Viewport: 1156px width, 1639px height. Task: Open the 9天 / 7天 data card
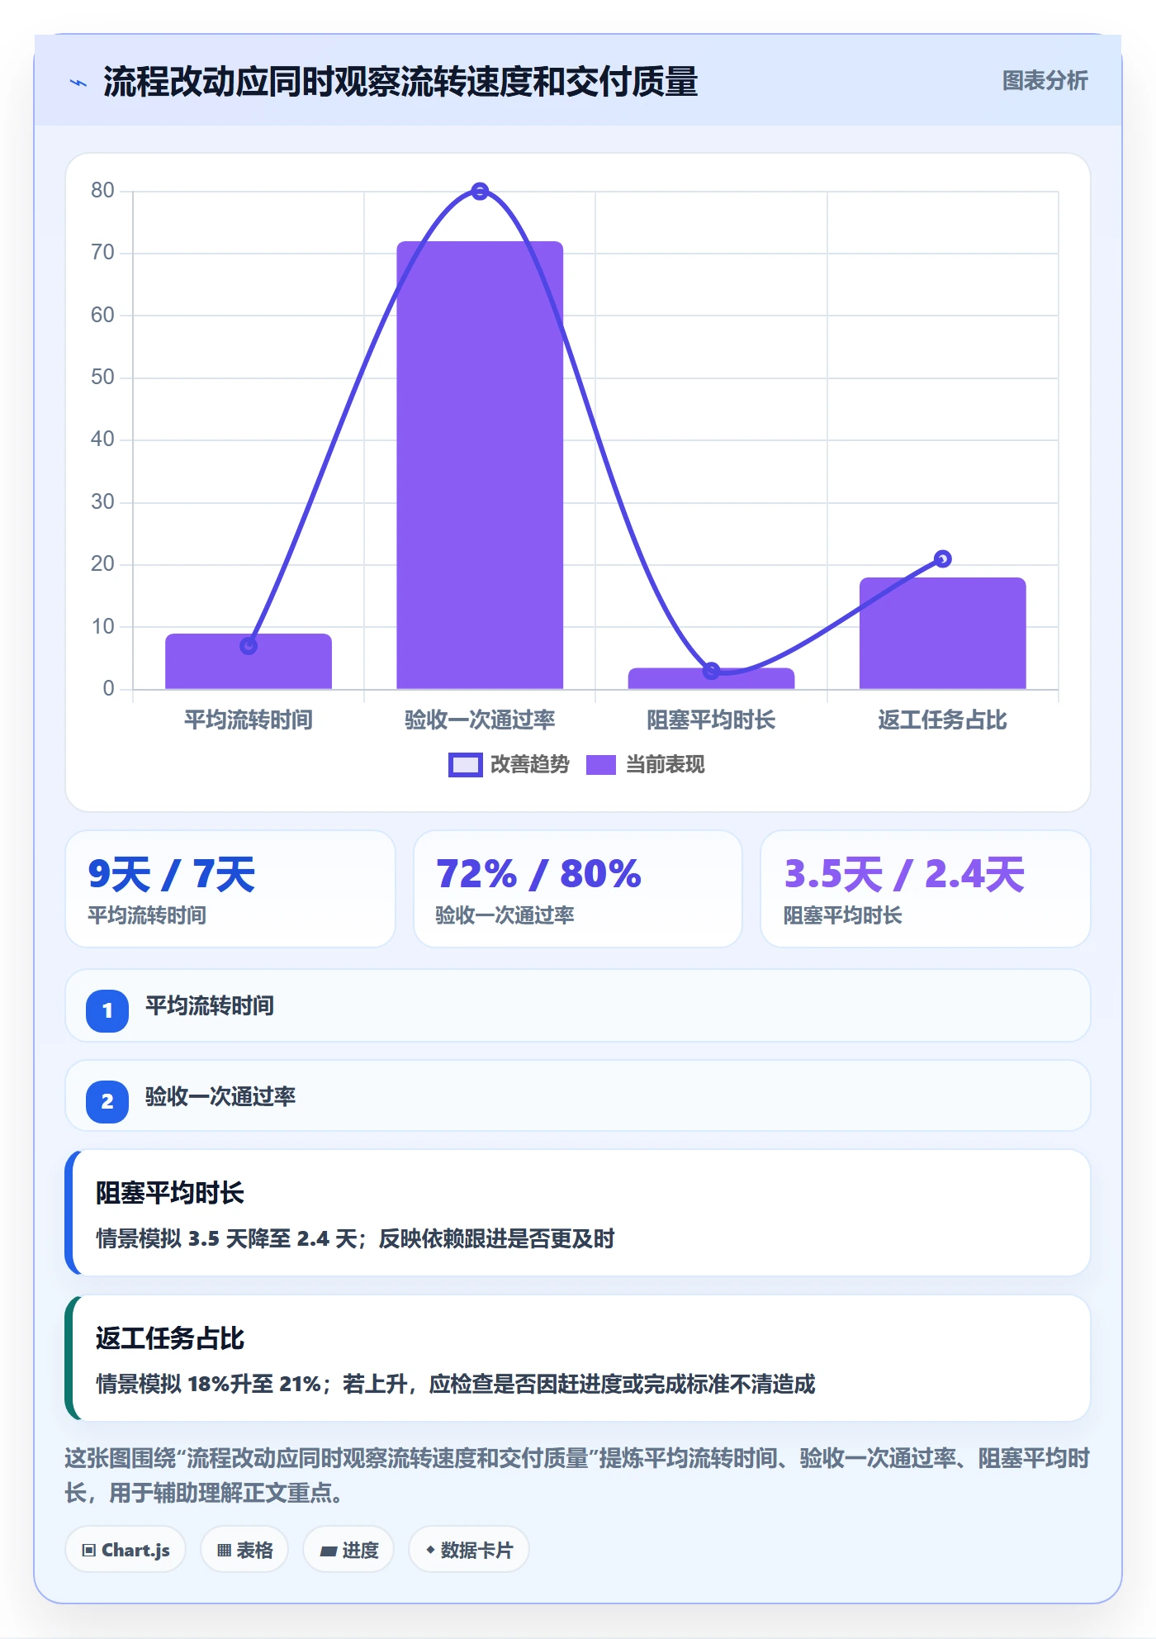(230, 889)
